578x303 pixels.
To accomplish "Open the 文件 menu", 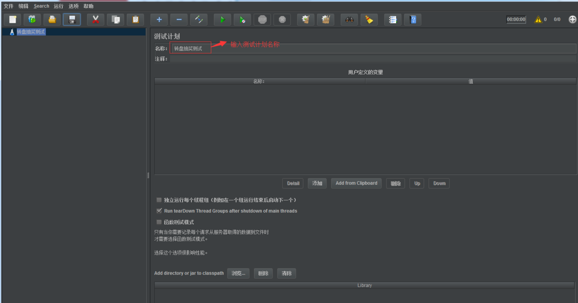I will coord(8,6).
